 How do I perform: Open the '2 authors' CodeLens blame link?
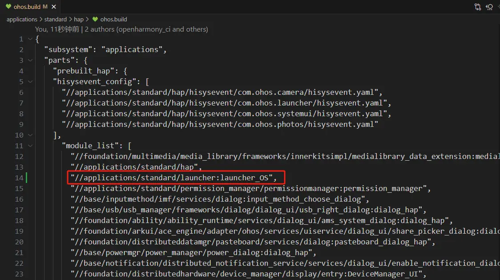(x=146, y=29)
